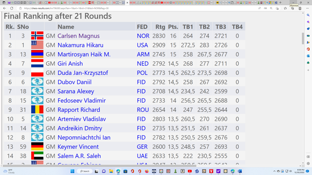Open Edge sidebar Search icon

[308, 15]
